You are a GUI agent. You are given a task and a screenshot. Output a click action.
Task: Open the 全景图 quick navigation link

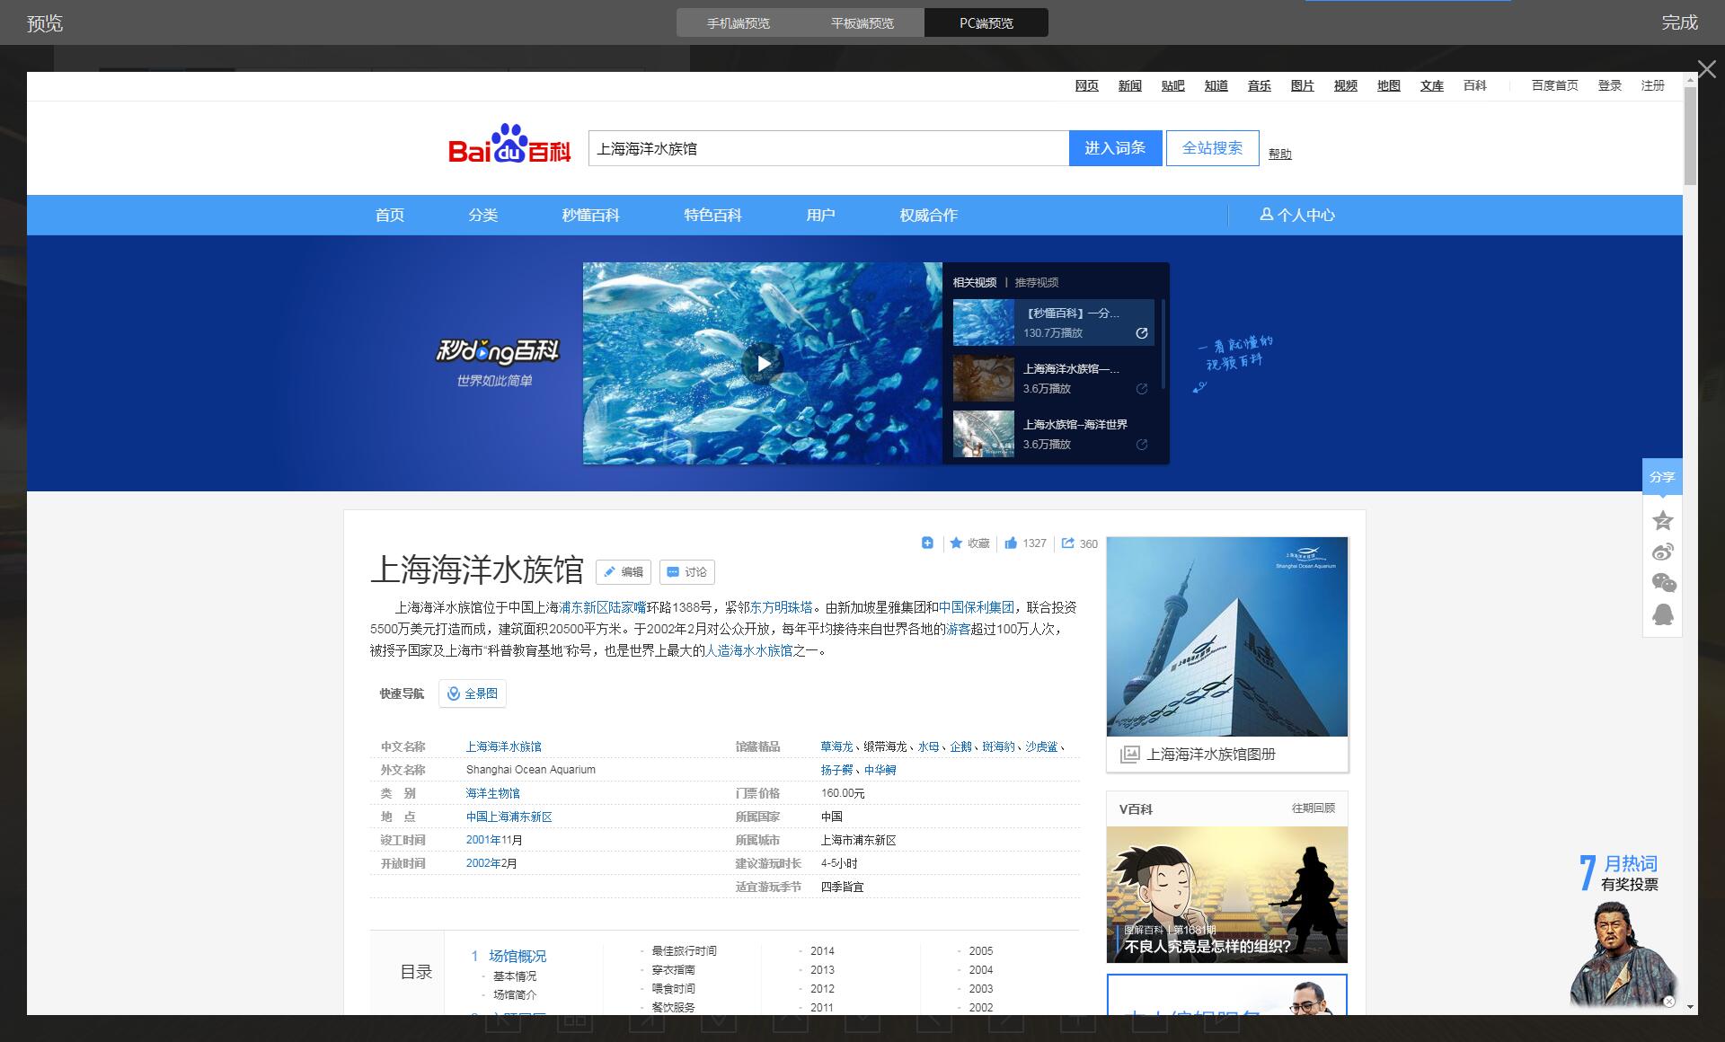tap(473, 693)
